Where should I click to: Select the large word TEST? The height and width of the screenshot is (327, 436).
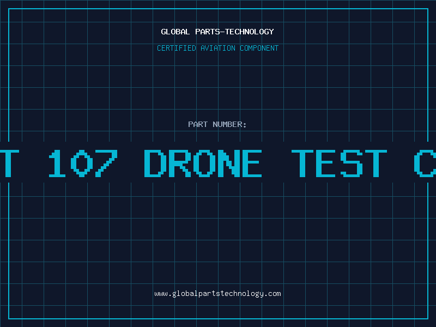coord(339,163)
